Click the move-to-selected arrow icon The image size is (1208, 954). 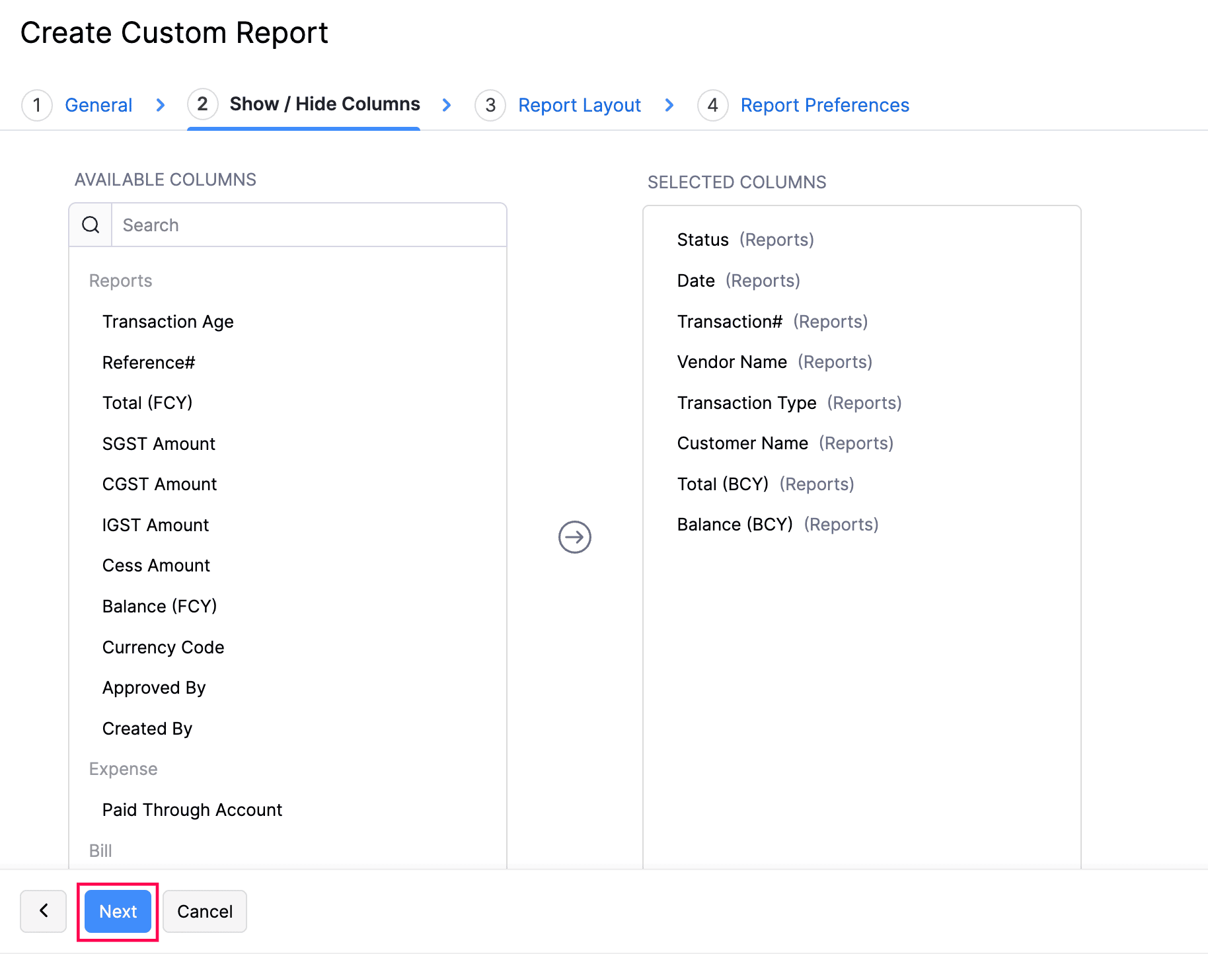pos(574,537)
